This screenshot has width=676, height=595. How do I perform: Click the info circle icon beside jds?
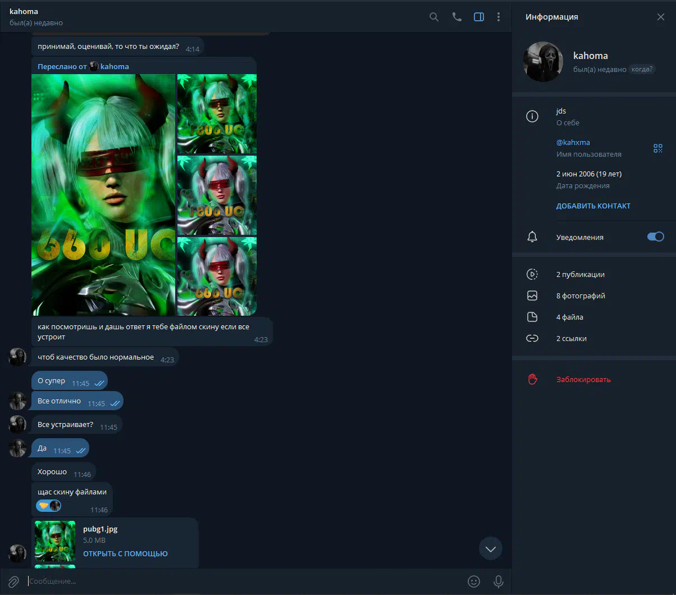point(532,116)
